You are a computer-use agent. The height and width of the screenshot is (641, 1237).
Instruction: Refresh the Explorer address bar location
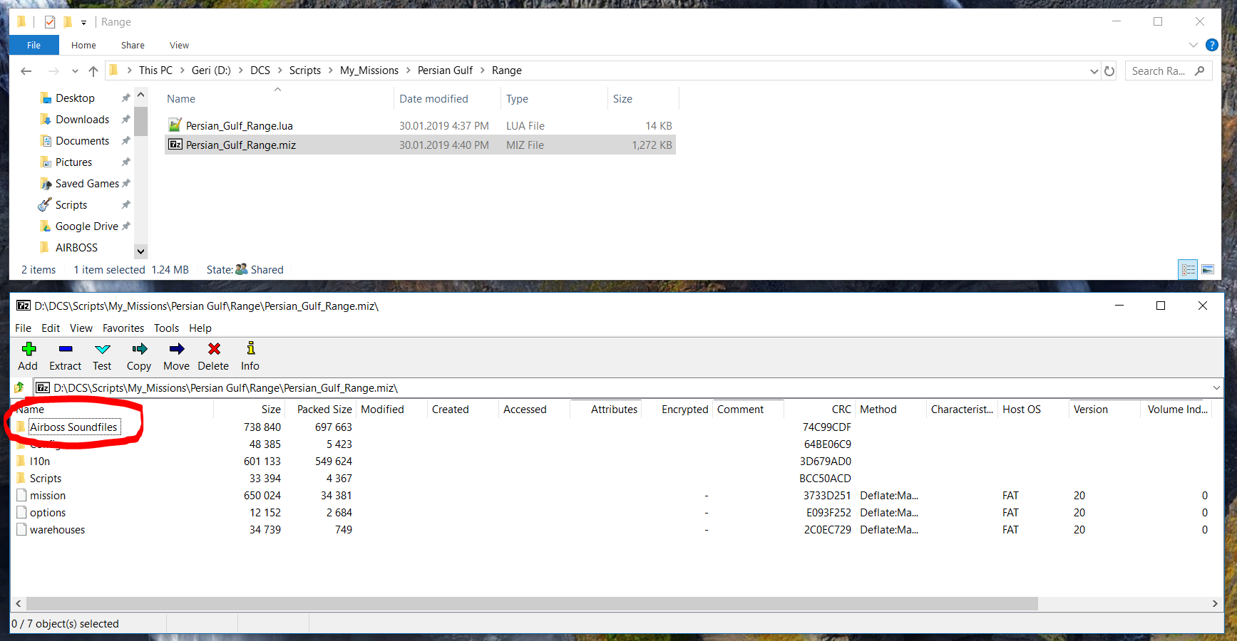tap(1109, 71)
